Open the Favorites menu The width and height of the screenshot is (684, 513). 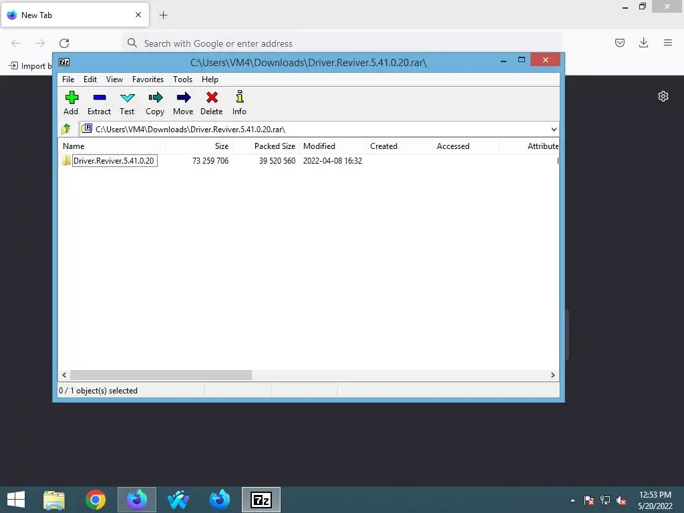[148, 79]
